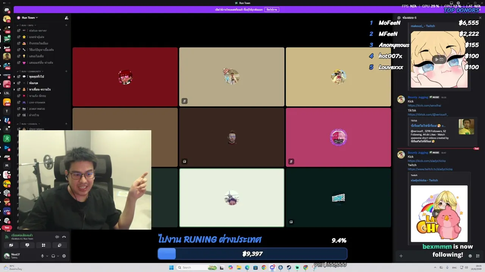The image size is (485, 272).
Task: Open the weather widget on taskbar
Action: pos(13,267)
